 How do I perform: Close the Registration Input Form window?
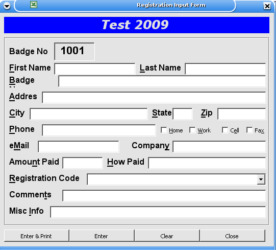coord(267,6)
